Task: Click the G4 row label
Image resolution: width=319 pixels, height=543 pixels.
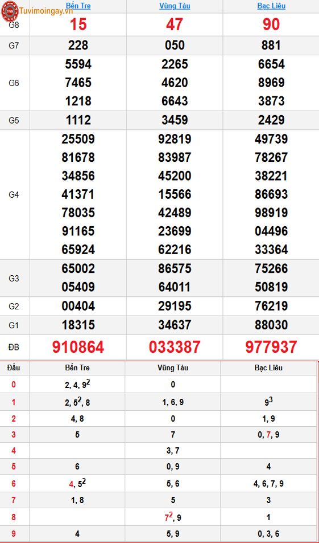Action: pos(14,195)
